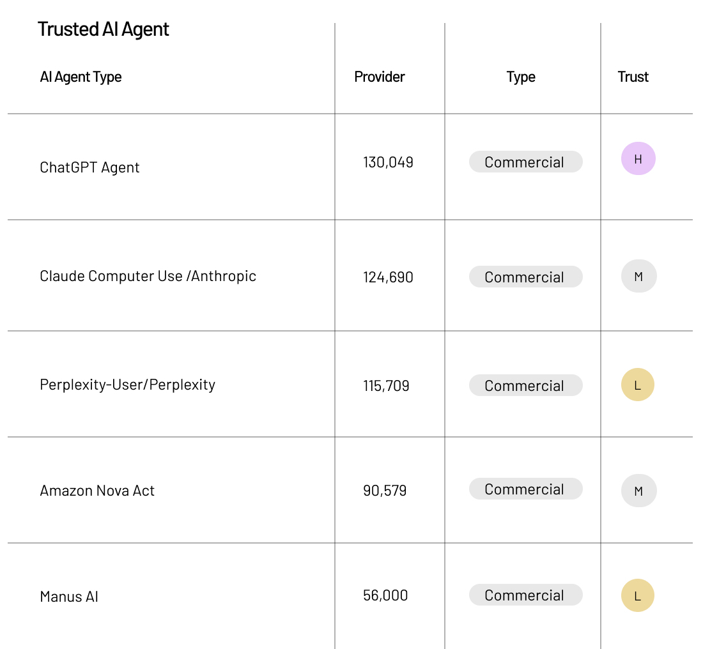Open Perplexity-User/Perplexity entry
703x649 pixels.
(127, 385)
